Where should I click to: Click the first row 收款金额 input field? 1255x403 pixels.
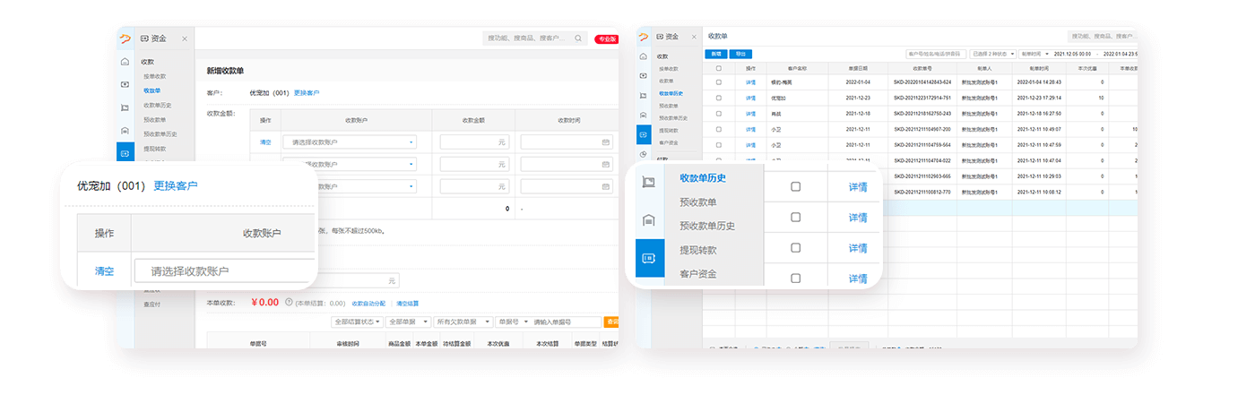[474, 141]
